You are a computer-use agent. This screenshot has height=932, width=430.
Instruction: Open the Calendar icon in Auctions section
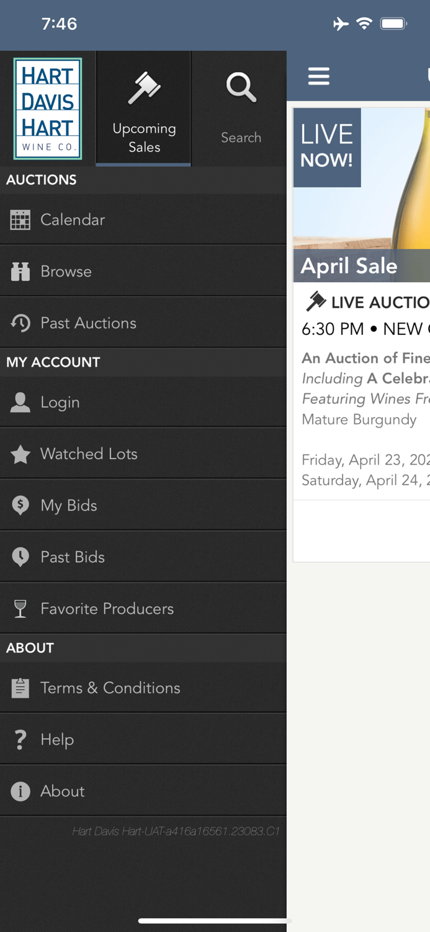[20, 219]
